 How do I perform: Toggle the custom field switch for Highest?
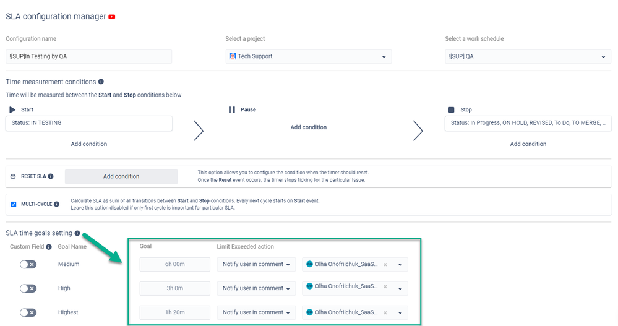coord(28,312)
